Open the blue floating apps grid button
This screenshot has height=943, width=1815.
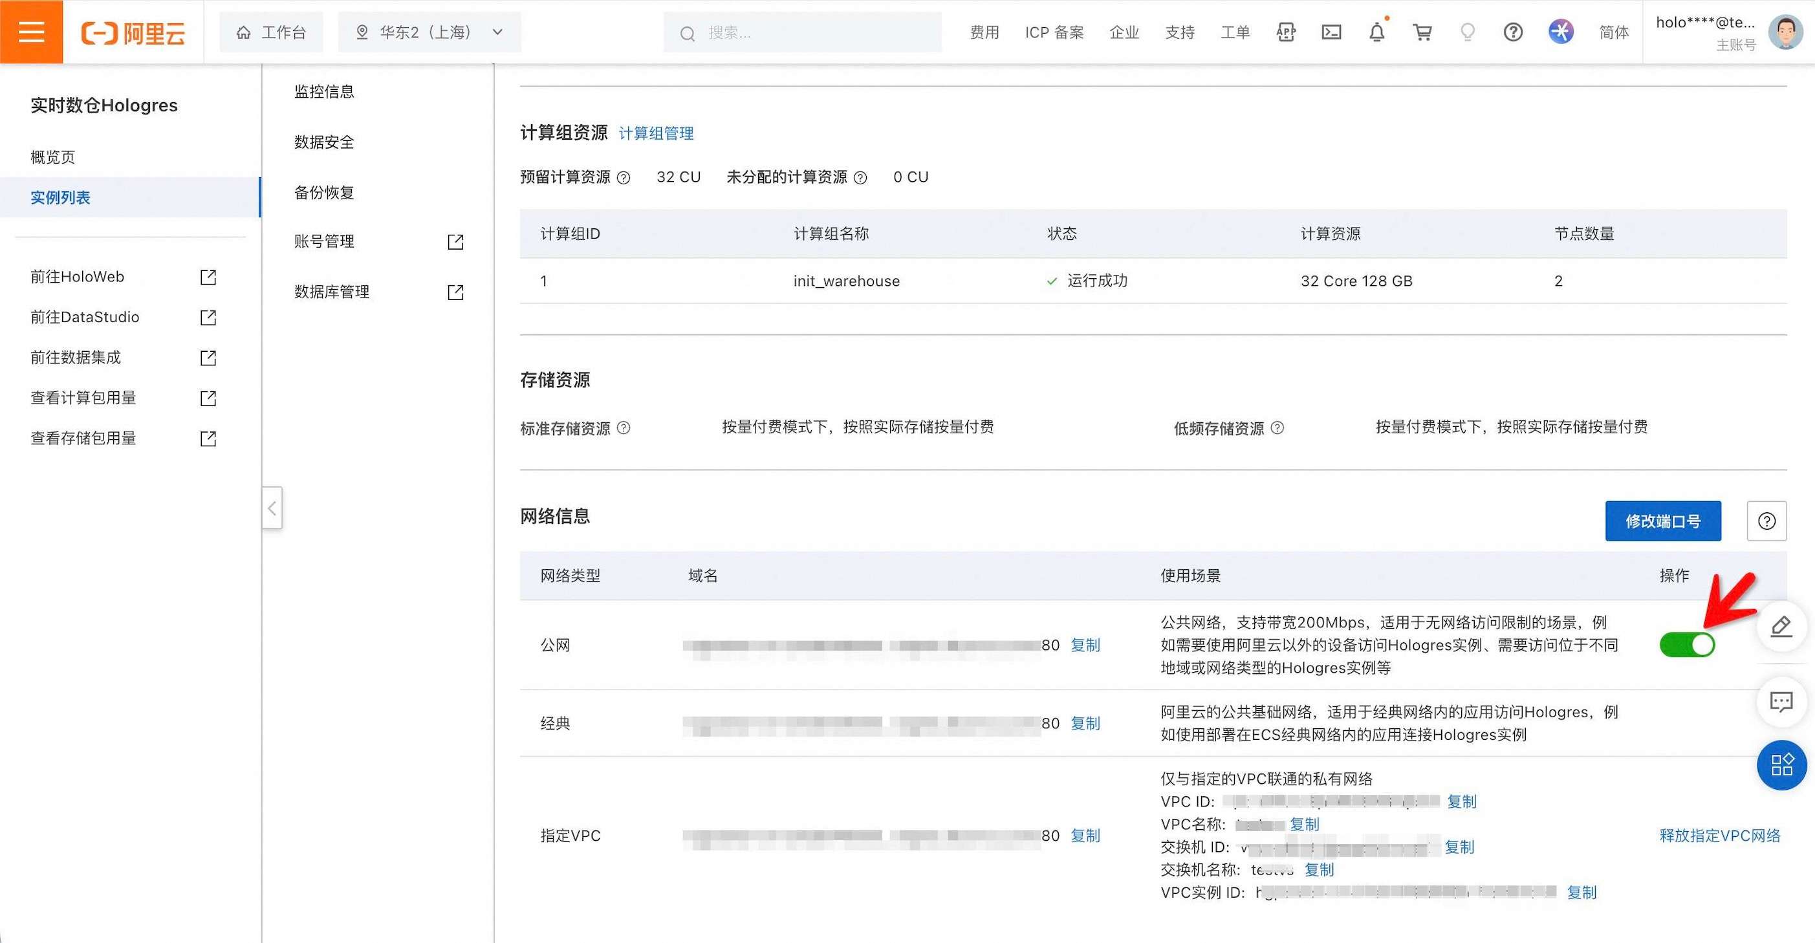click(1782, 764)
